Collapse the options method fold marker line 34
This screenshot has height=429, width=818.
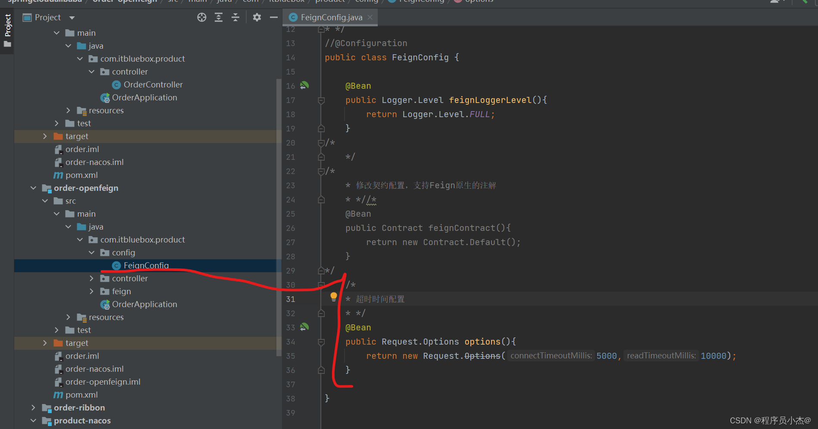click(321, 342)
